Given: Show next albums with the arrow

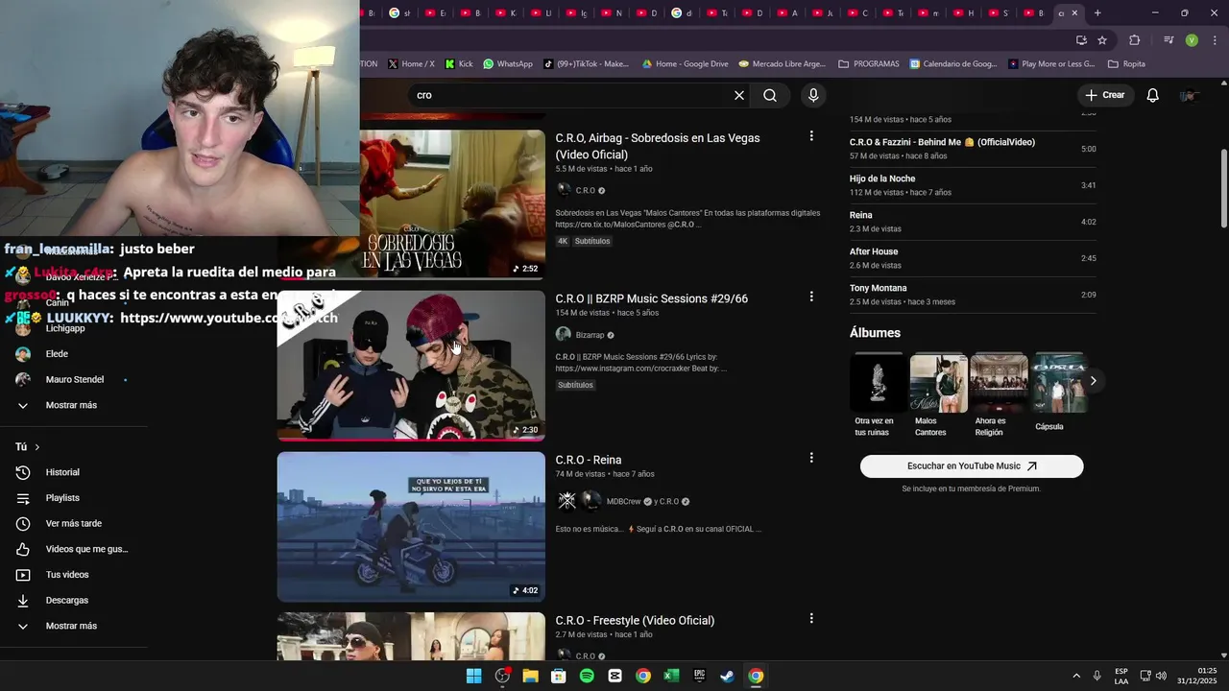Looking at the screenshot, I should [x=1093, y=381].
